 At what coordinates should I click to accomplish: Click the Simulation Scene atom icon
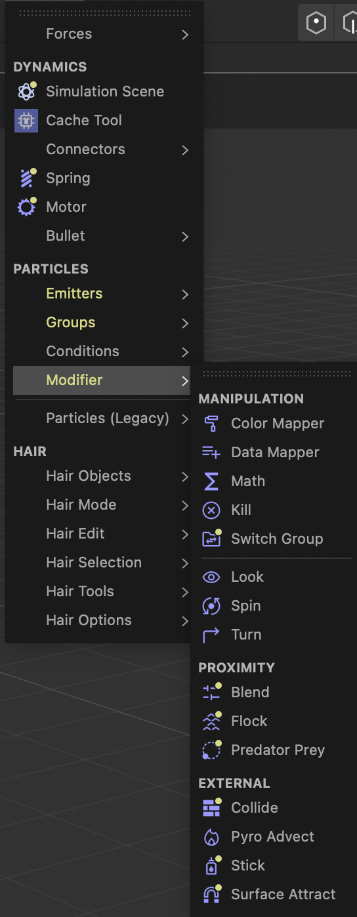click(26, 91)
